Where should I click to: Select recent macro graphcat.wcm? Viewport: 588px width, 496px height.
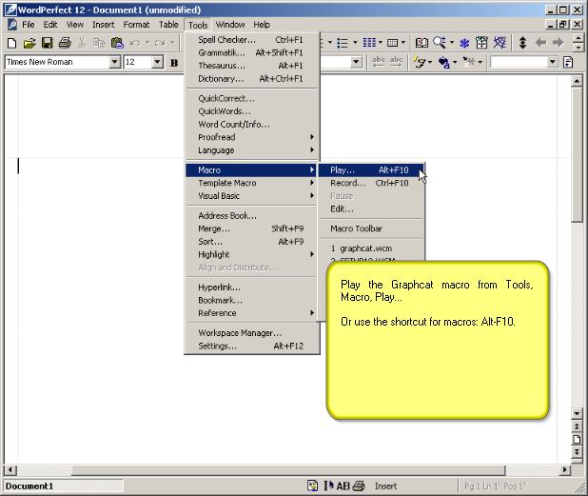pyautogui.click(x=371, y=248)
